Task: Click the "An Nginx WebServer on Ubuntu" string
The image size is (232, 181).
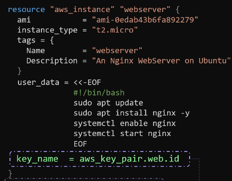Action: pyautogui.click(x=162, y=61)
